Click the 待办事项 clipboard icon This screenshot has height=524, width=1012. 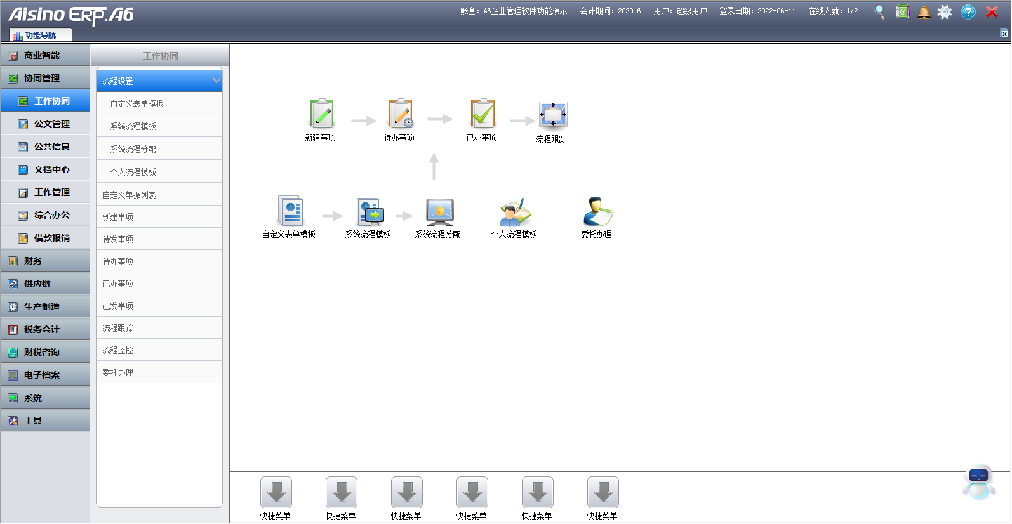click(x=400, y=114)
